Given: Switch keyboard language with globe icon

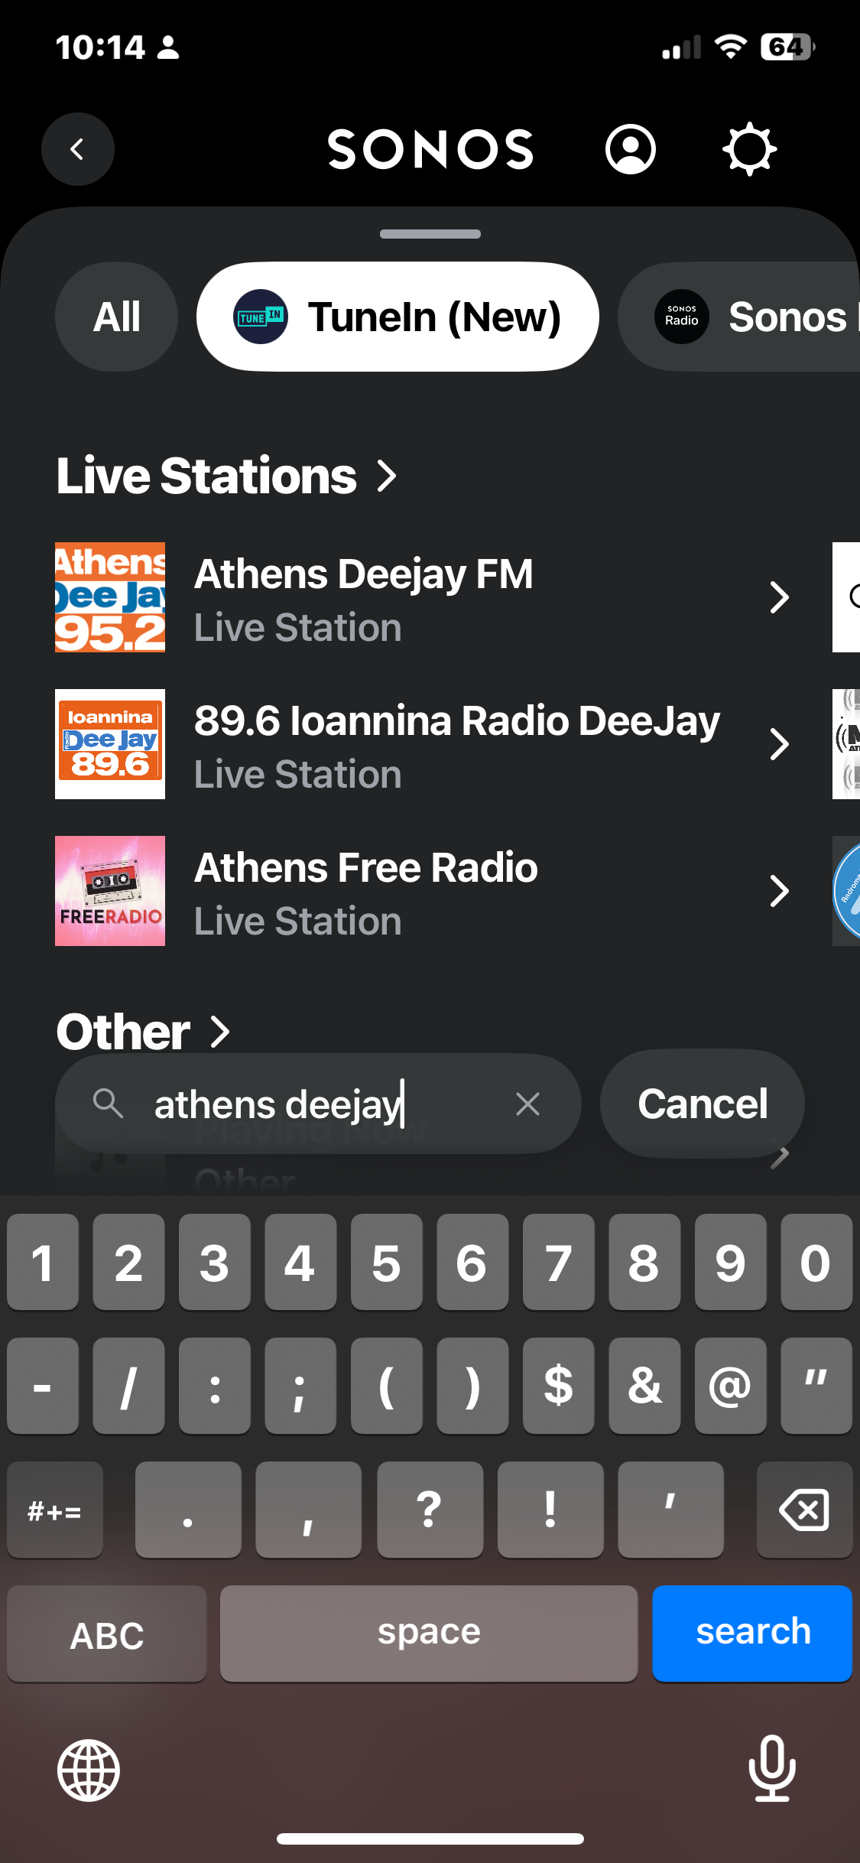Looking at the screenshot, I should [x=89, y=1770].
